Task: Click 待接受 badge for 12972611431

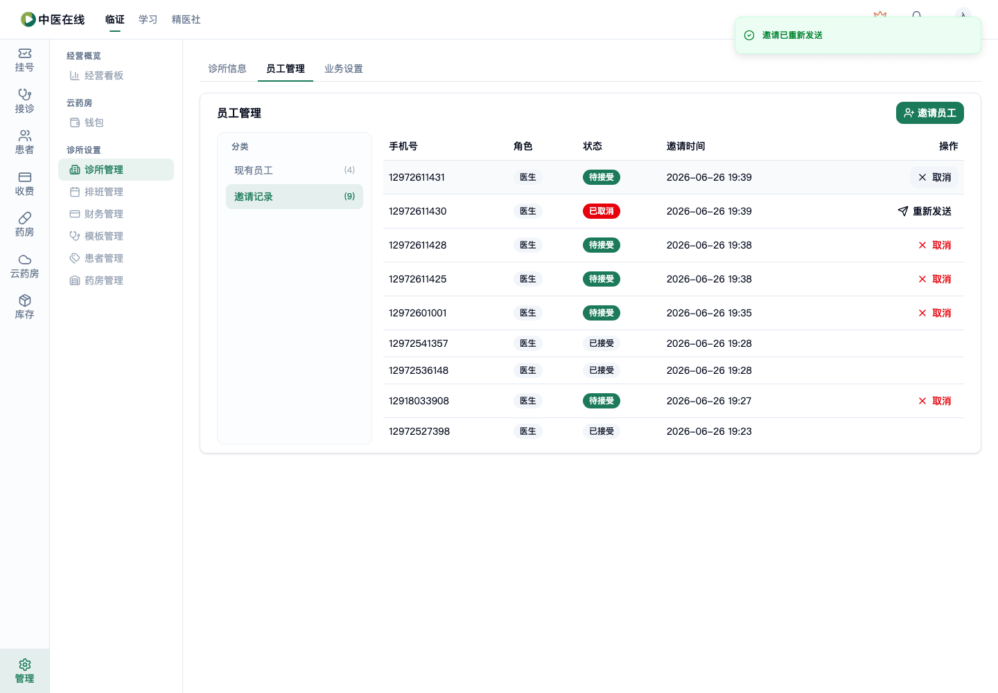Action: click(602, 177)
